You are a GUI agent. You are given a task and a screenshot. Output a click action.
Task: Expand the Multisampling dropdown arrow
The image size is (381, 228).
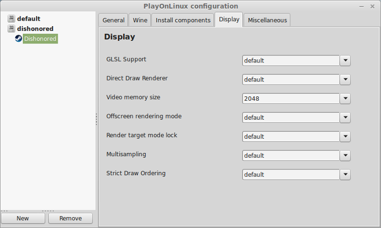coord(345,156)
